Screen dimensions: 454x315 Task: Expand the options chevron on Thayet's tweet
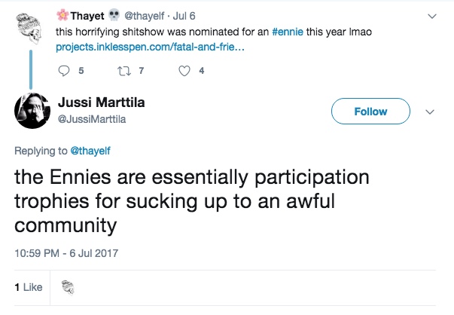pyautogui.click(x=431, y=16)
